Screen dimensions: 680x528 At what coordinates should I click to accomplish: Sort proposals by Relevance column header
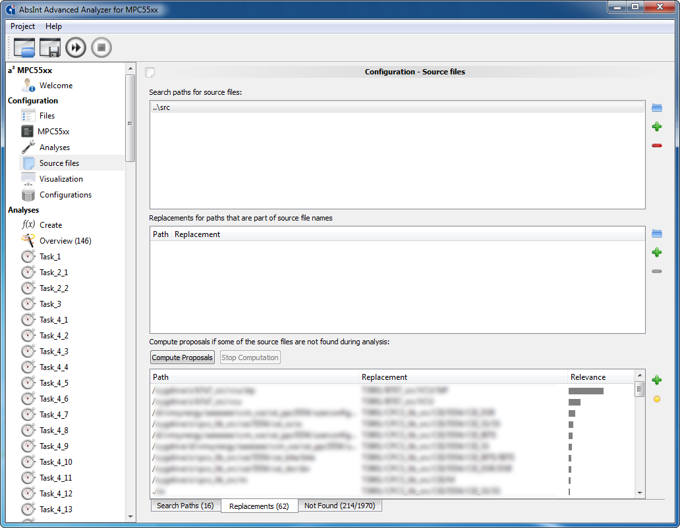601,377
